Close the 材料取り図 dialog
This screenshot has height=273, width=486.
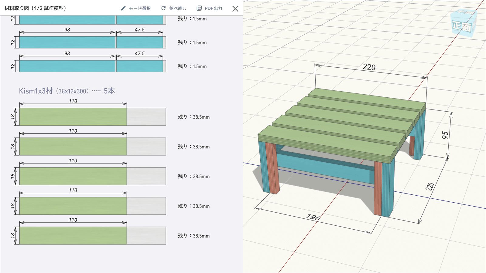click(235, 8)
